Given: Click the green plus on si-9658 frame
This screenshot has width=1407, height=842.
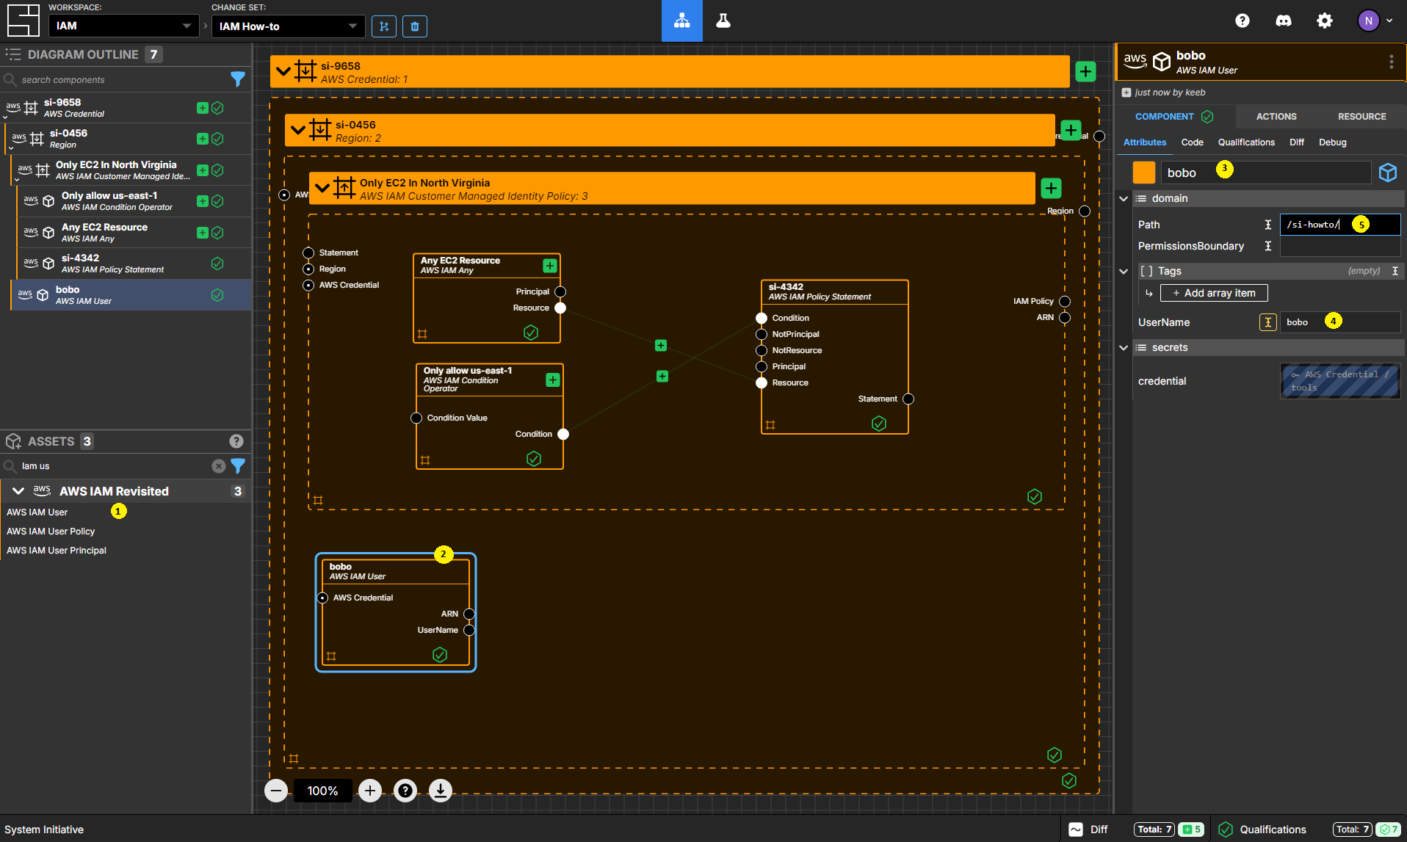Looking at the screenshot, I should [x=1086, y=71].
